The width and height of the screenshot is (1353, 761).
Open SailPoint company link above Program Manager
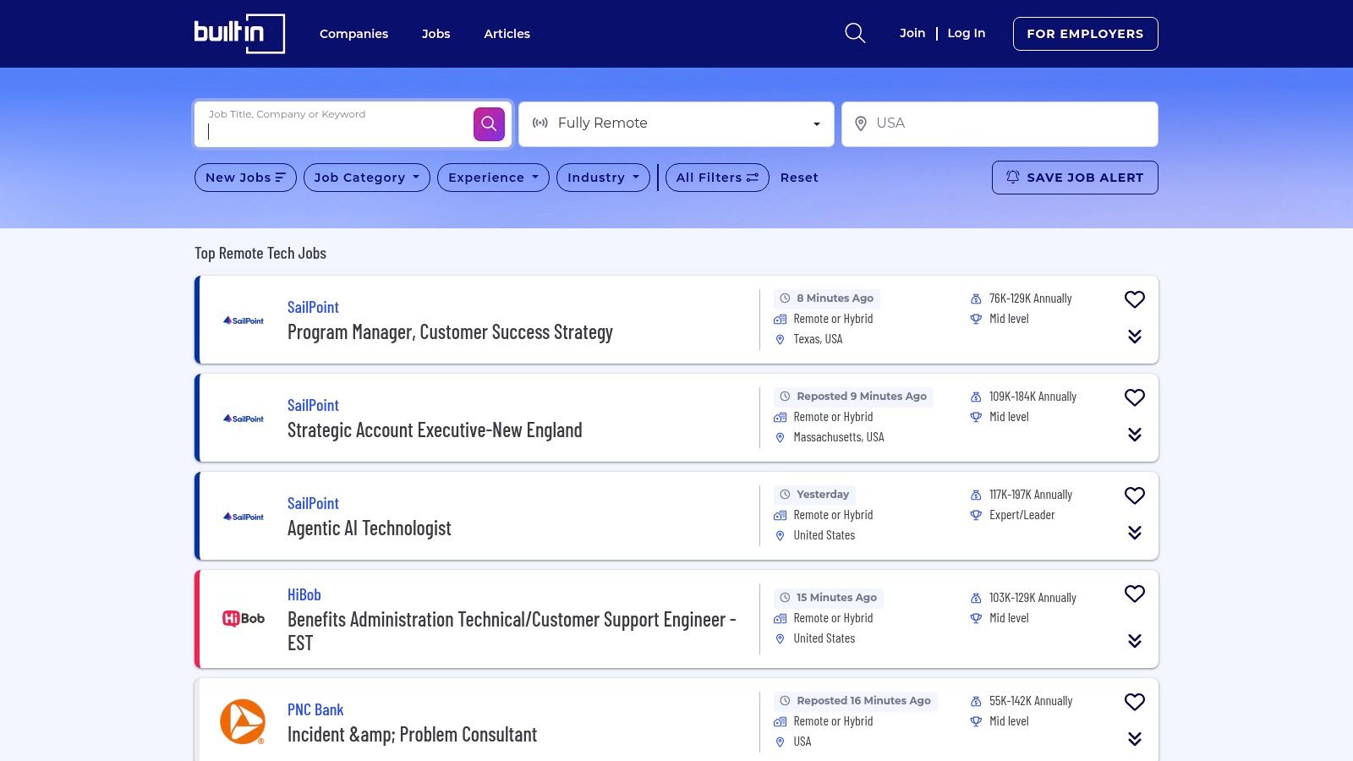313,307
